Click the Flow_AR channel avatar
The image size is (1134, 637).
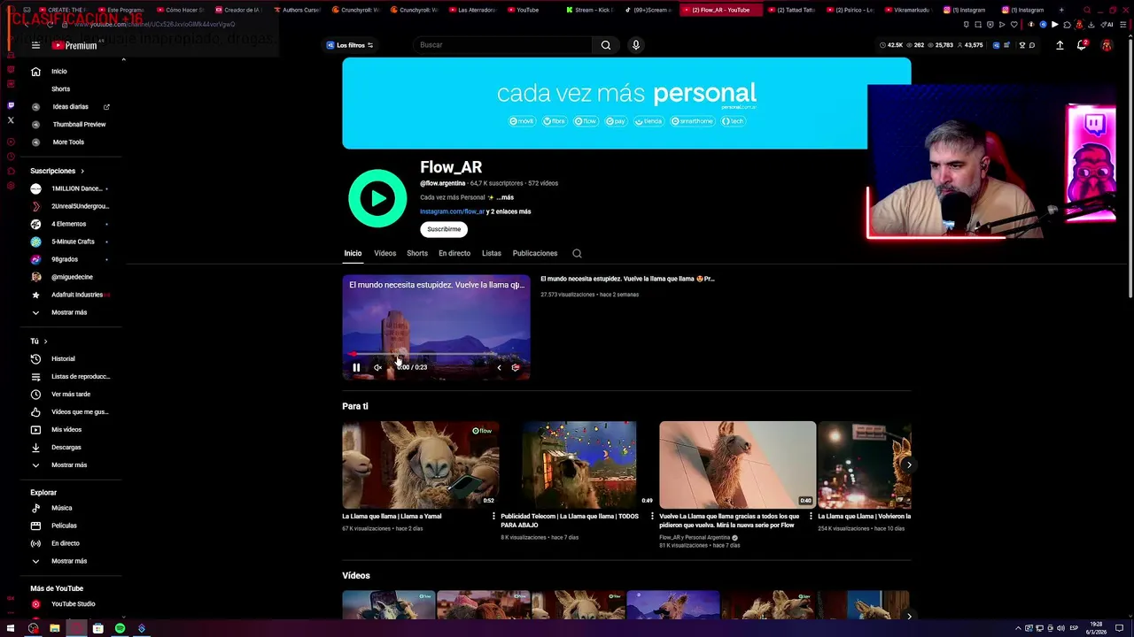(377, 198)
